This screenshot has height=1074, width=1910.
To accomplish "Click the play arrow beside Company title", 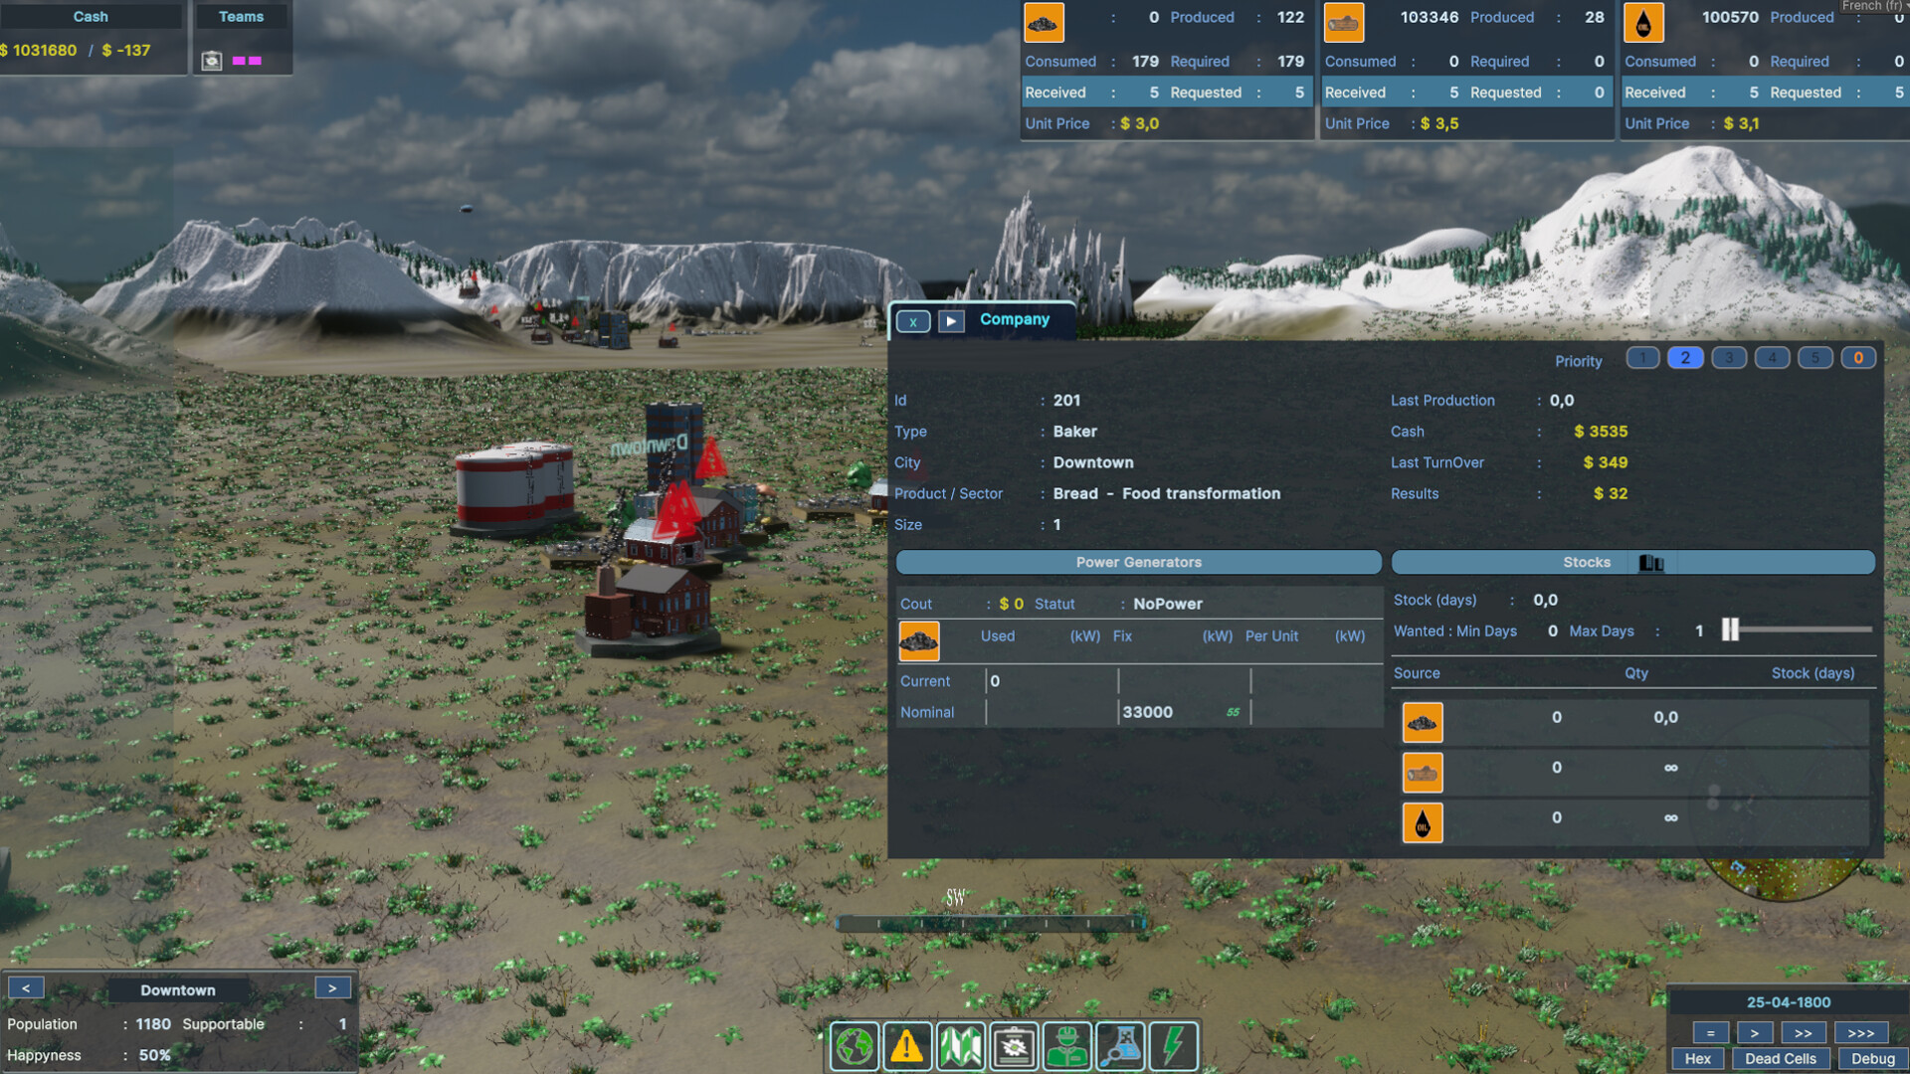I will point(950,320).
